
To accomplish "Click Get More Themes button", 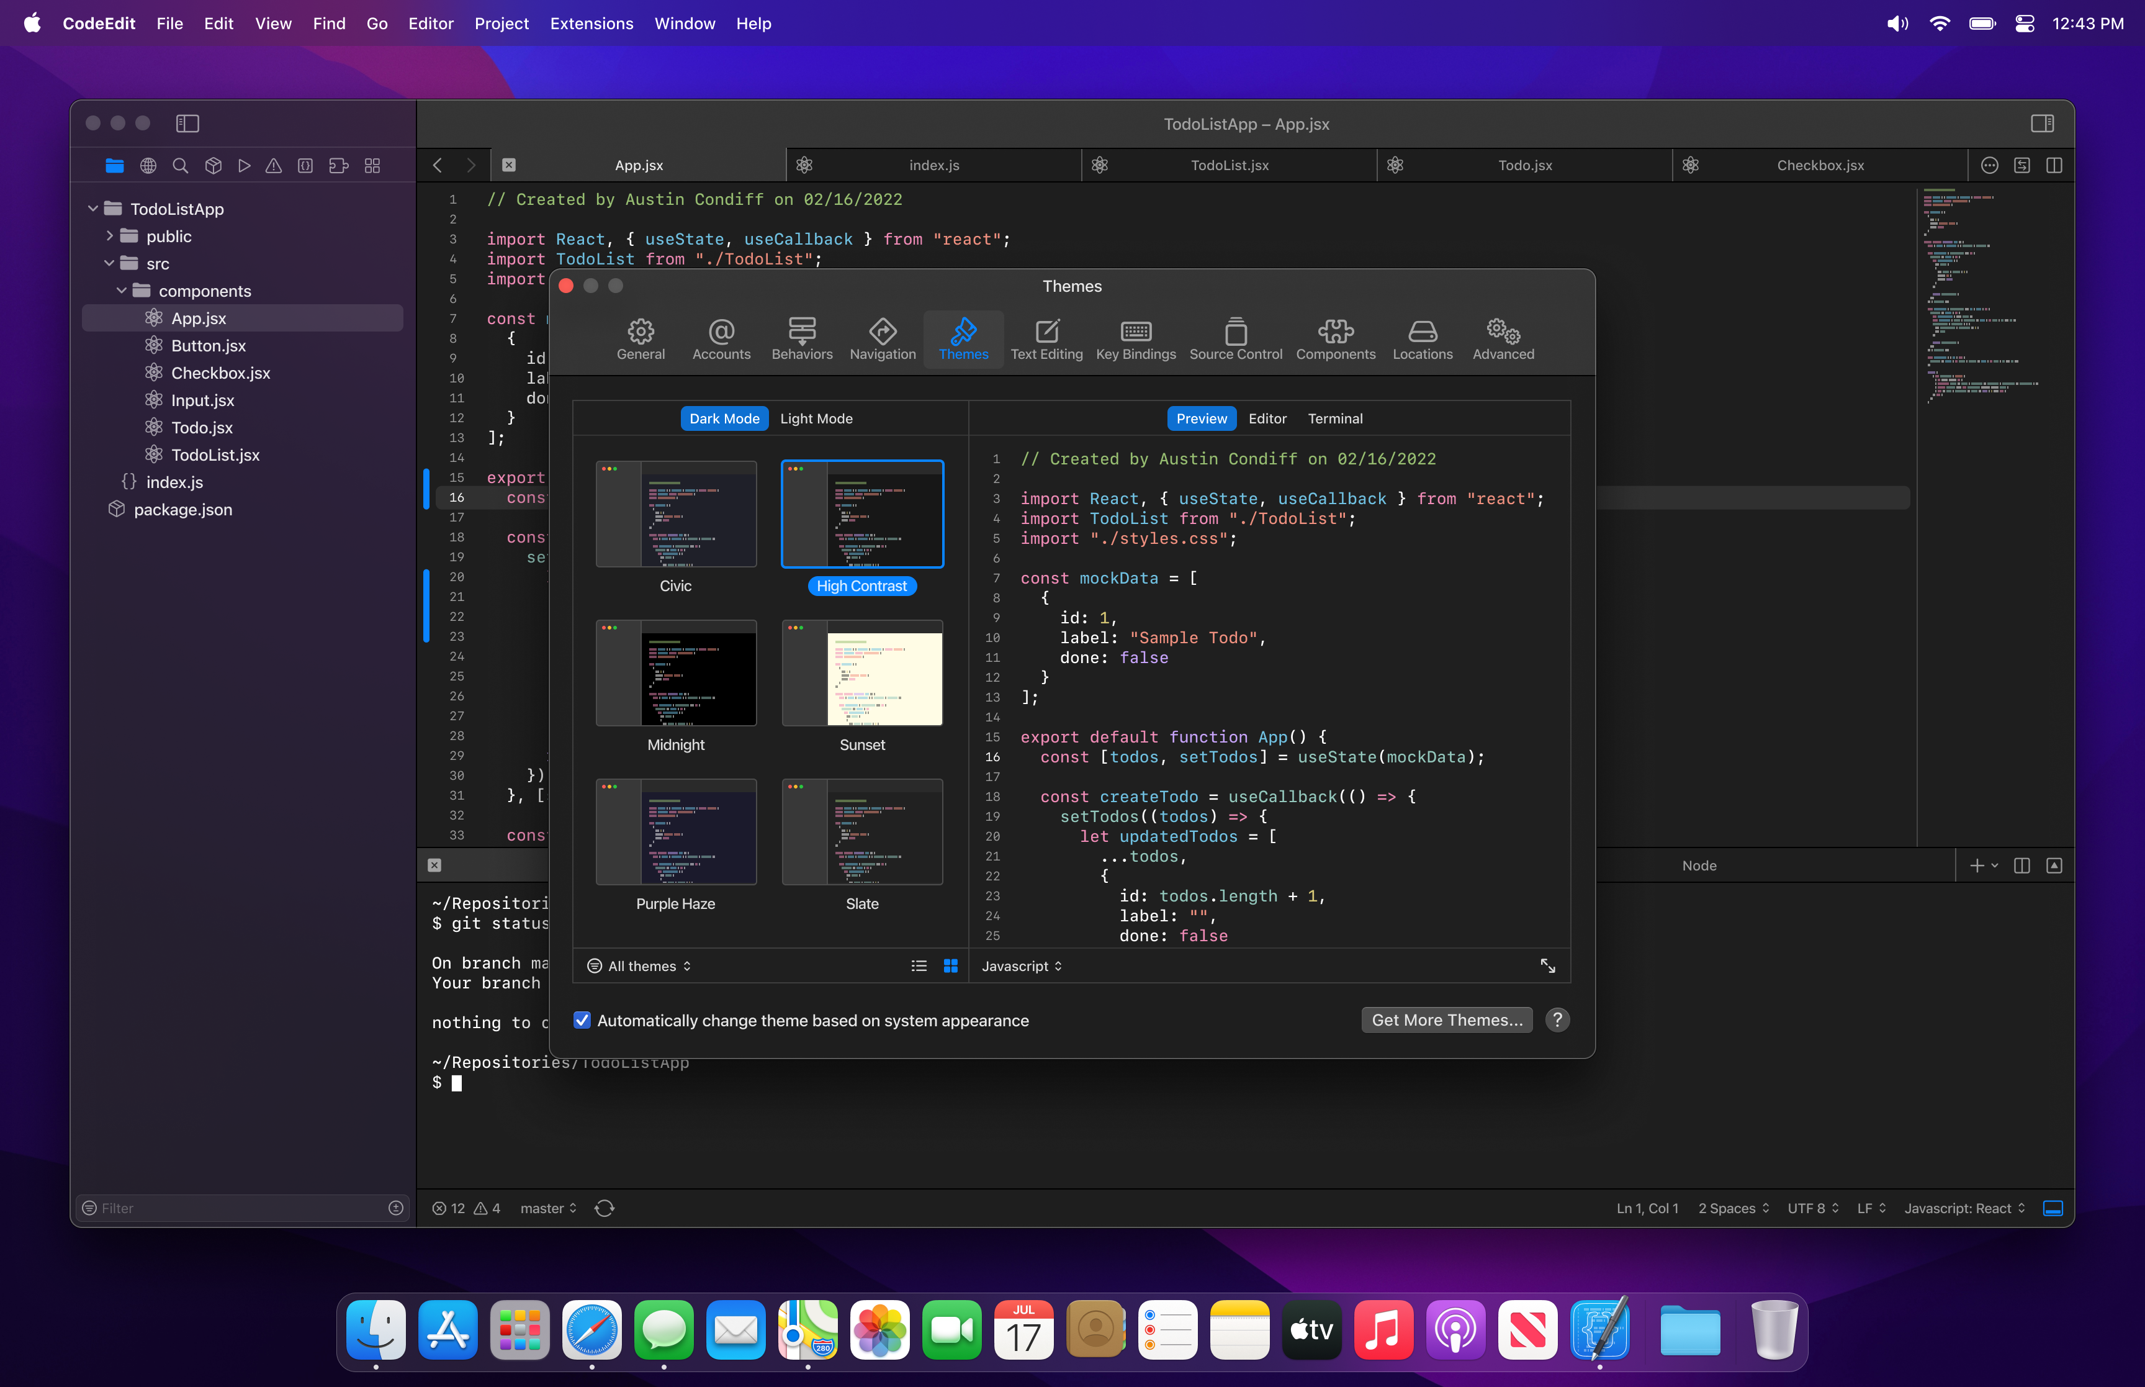I will (x=1445, y=1019).
